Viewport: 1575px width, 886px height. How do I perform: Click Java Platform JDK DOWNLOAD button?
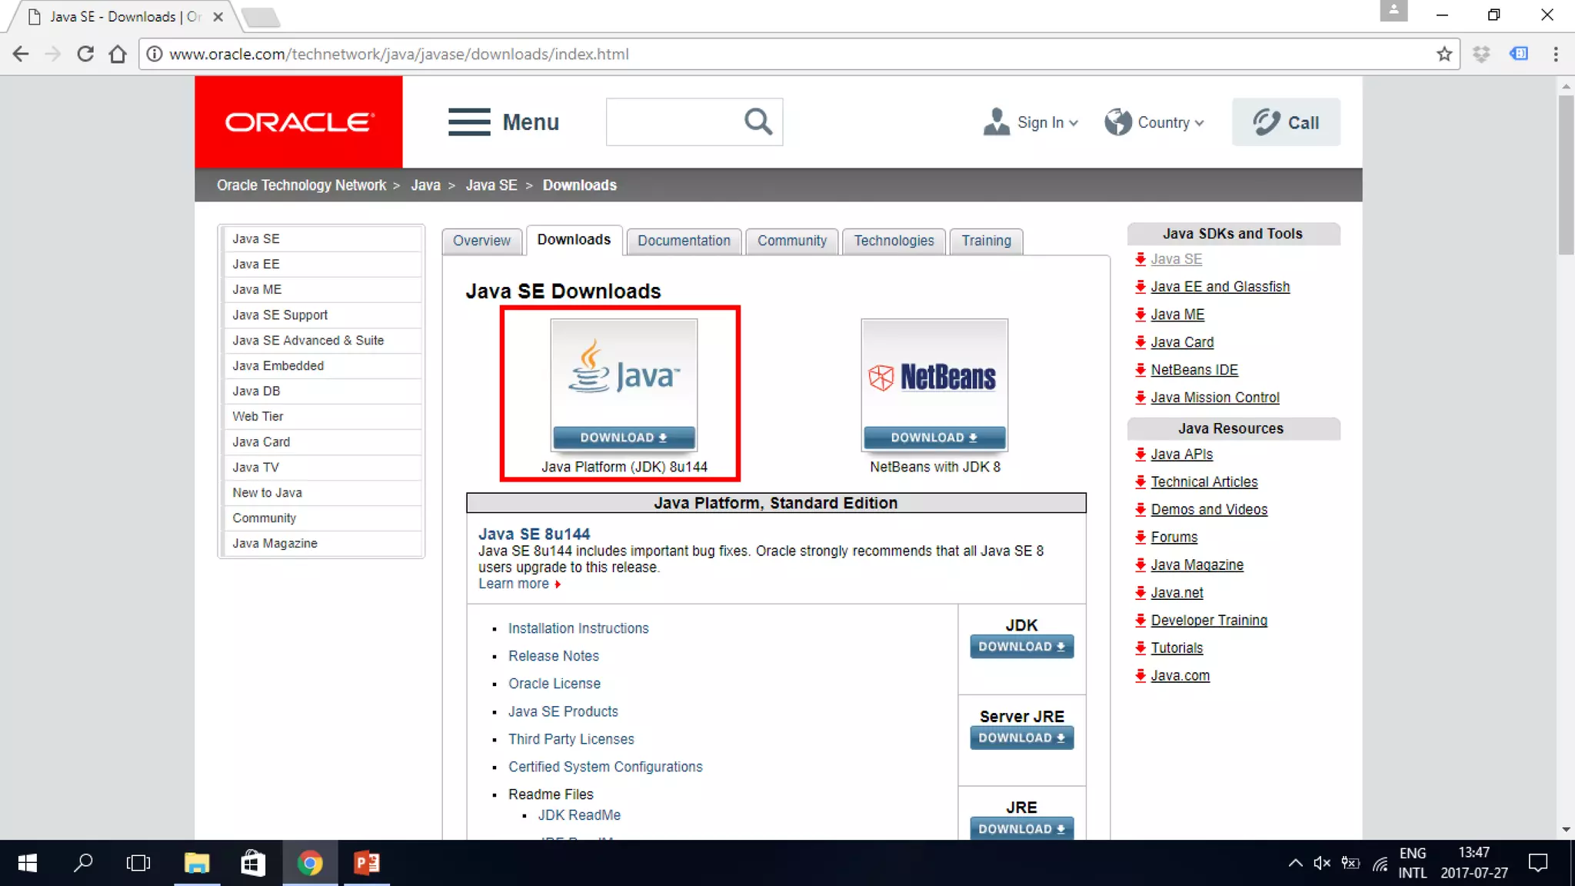[624, 438]
